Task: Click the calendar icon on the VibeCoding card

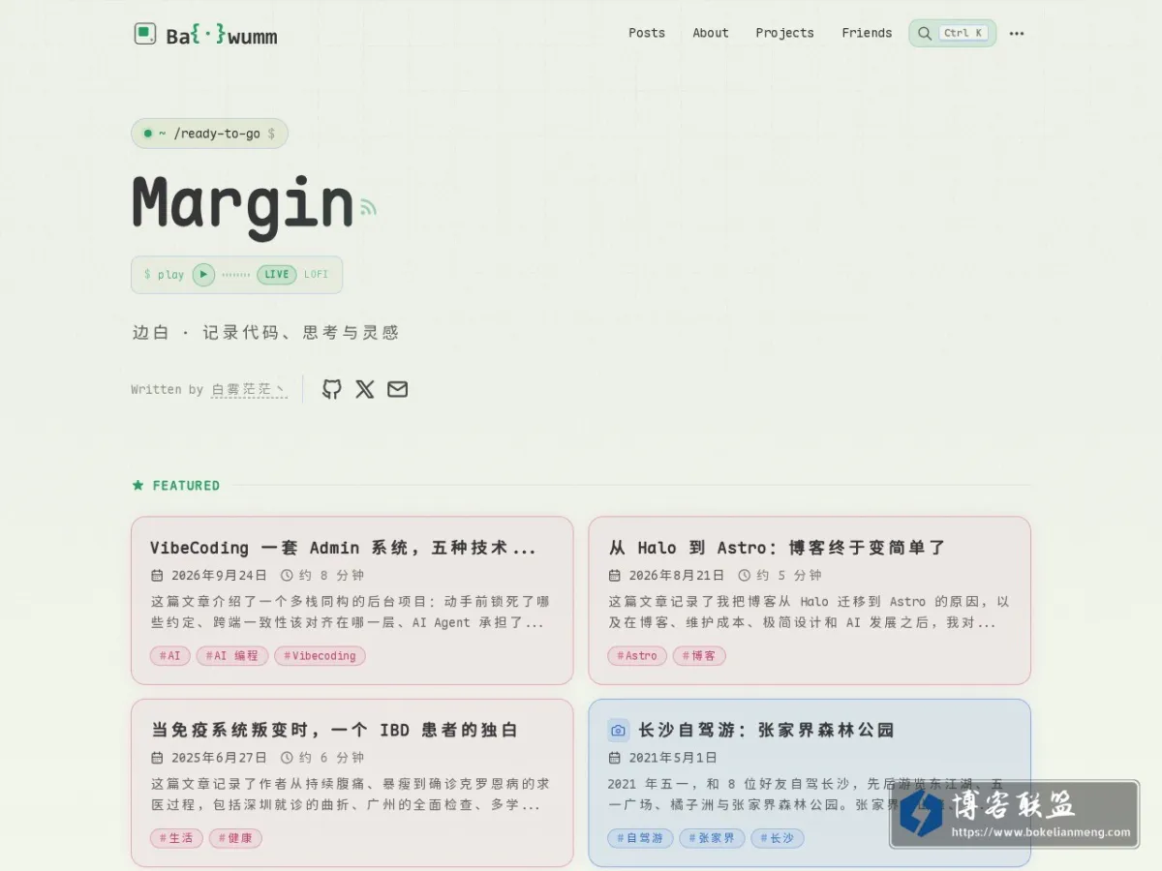Action: coord(157,575)
